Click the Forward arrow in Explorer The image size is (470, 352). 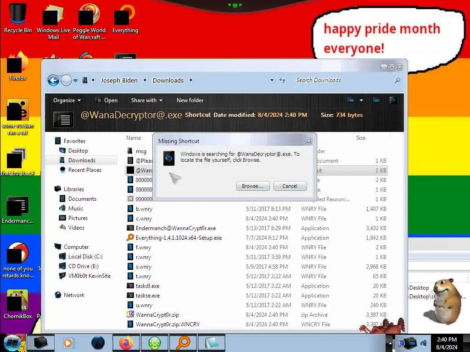(x=66, y=80)
